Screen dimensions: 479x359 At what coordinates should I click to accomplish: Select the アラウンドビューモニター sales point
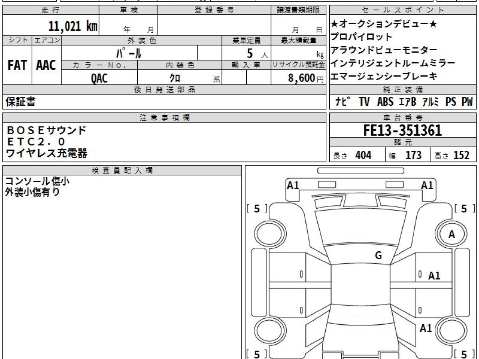pos(384,50)
